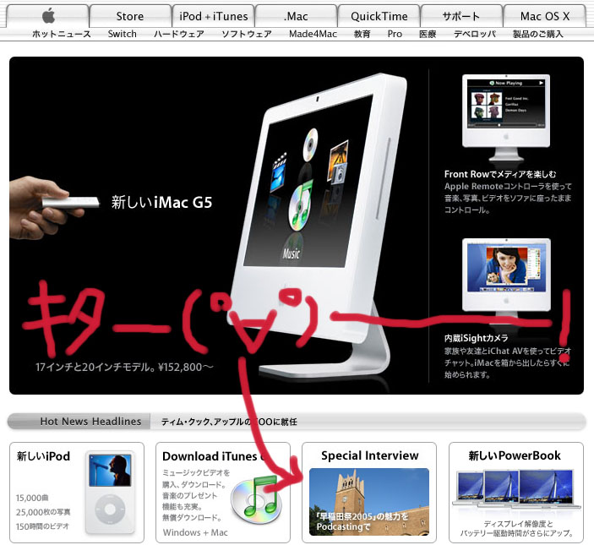594x545 pixels.
Task: Visit the Made4Mac link
Action: click(313, 34)
